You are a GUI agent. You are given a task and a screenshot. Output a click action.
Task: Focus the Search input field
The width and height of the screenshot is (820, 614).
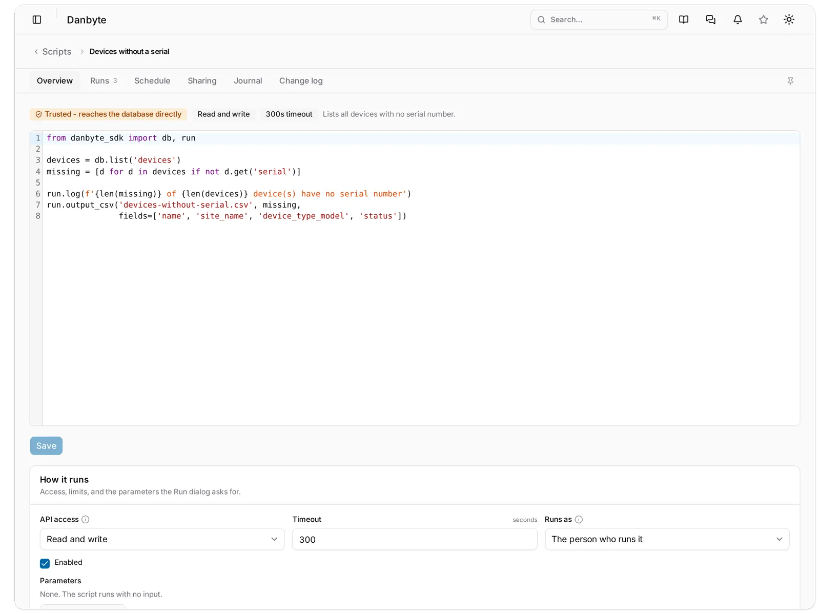coord(599,19)
